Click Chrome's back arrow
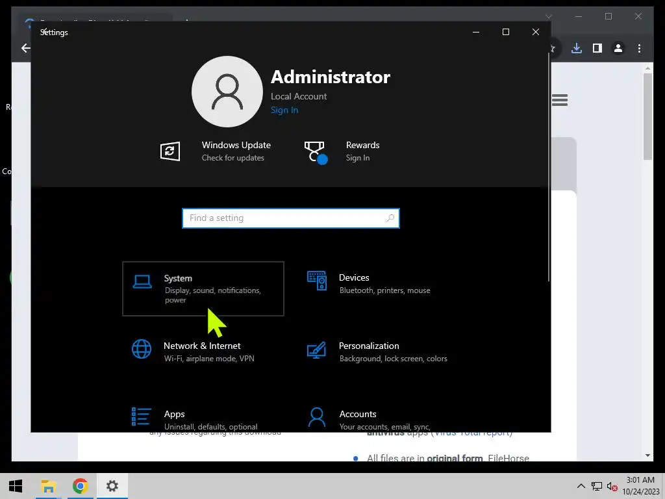 pos(25,48)
